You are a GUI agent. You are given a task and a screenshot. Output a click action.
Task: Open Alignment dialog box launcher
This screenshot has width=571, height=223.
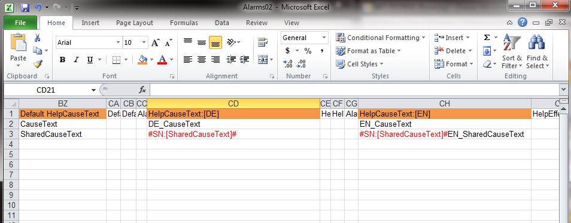coord(272,77)
